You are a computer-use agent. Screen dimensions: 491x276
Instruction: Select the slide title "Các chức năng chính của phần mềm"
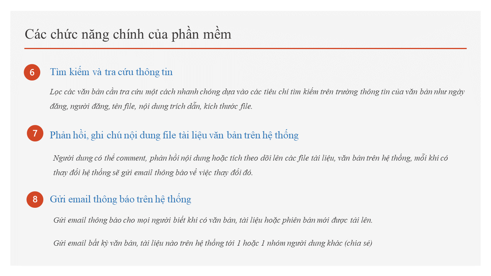pyautogui.click(x=128, y=34)
